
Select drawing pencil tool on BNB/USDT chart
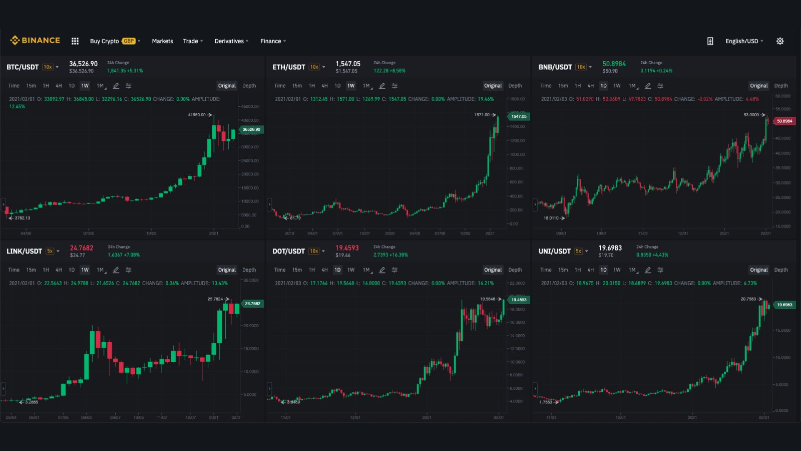coord(648,86)
